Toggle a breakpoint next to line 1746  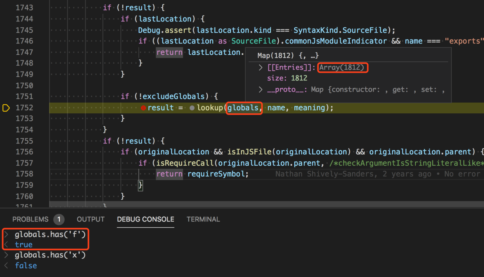(x=6, y=41)
